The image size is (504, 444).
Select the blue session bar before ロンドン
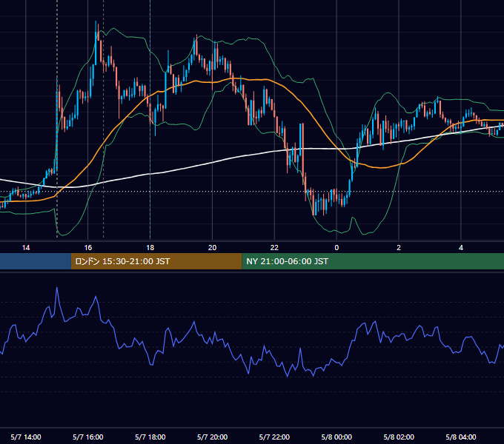click(36, 261)
